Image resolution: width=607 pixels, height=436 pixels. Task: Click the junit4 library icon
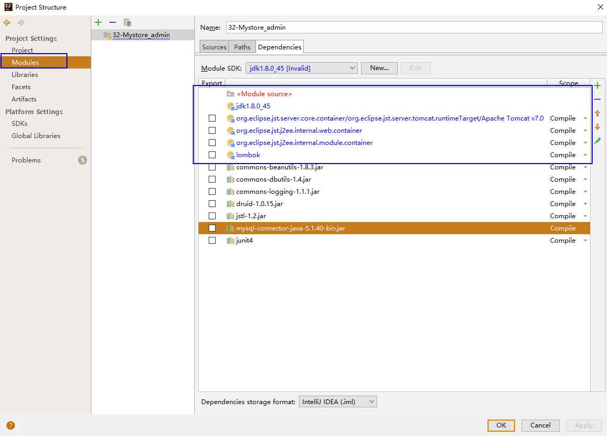tap(230, 241)
